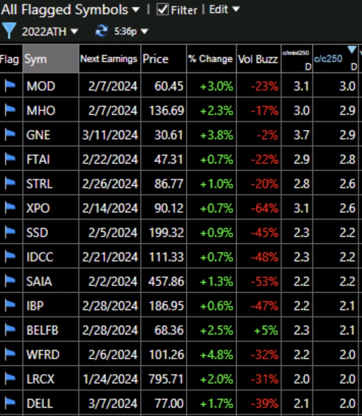The height and width of the screenshot is (416, 362).
Task: Click the flag beside BELFB
Action: pos(10,330)
